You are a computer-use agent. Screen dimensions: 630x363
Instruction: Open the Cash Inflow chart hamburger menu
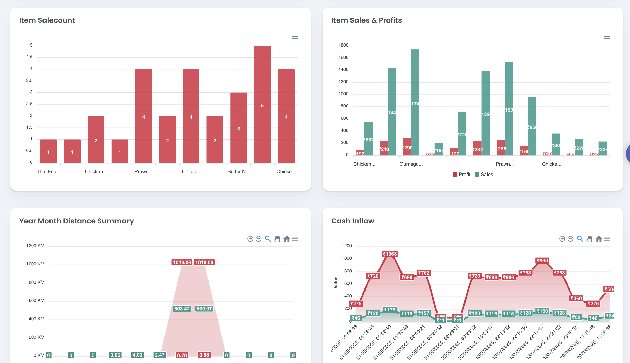pos(607,239)
